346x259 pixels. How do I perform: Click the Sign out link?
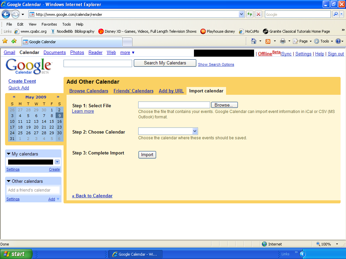coord(336,54)
